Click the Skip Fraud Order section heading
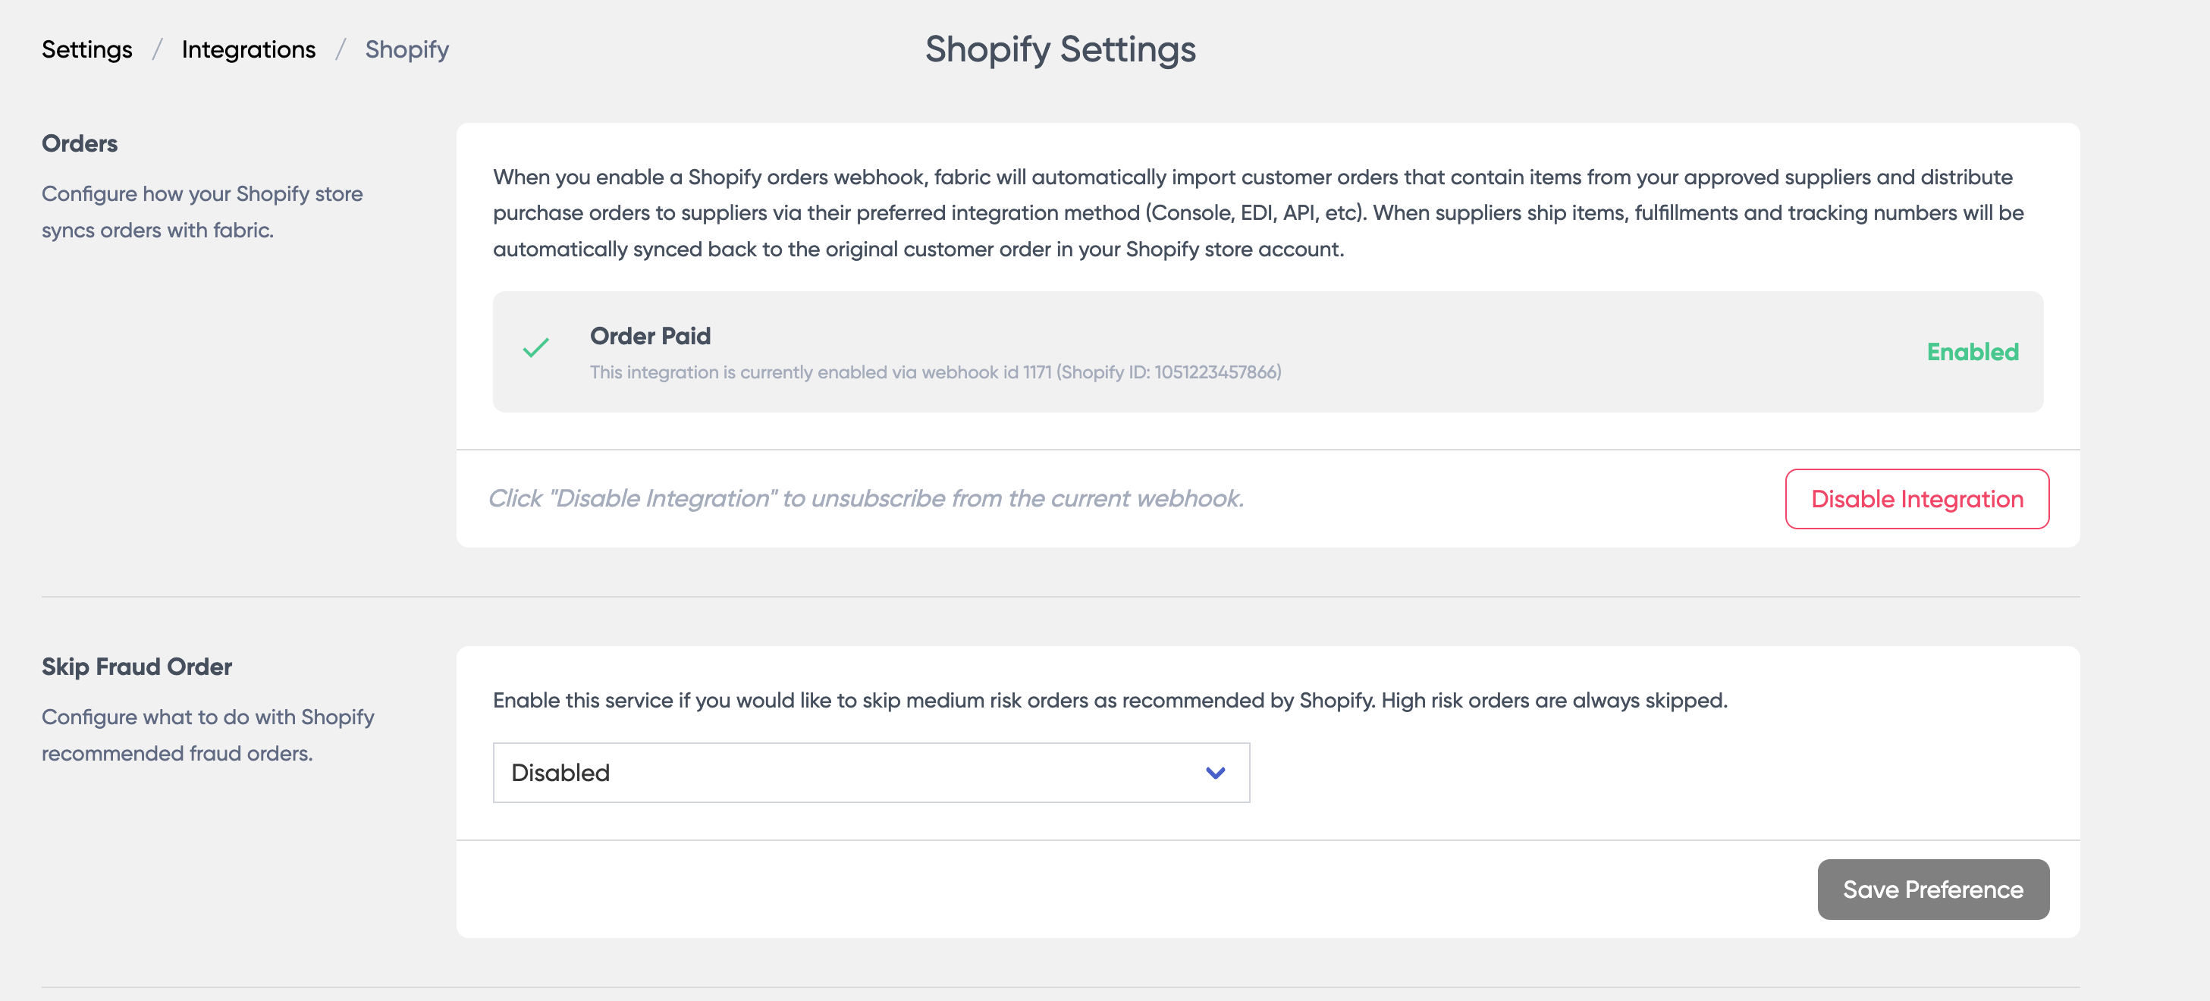This screenshot has height=1001, width=2210. 137,667
